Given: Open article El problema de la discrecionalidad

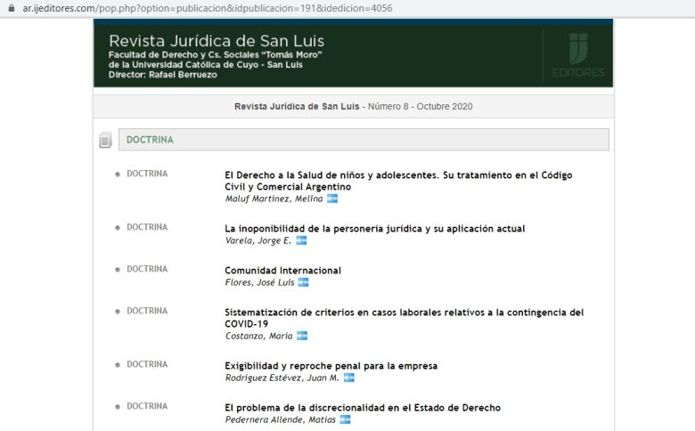Looking at the screenshot, I should 363,408.
